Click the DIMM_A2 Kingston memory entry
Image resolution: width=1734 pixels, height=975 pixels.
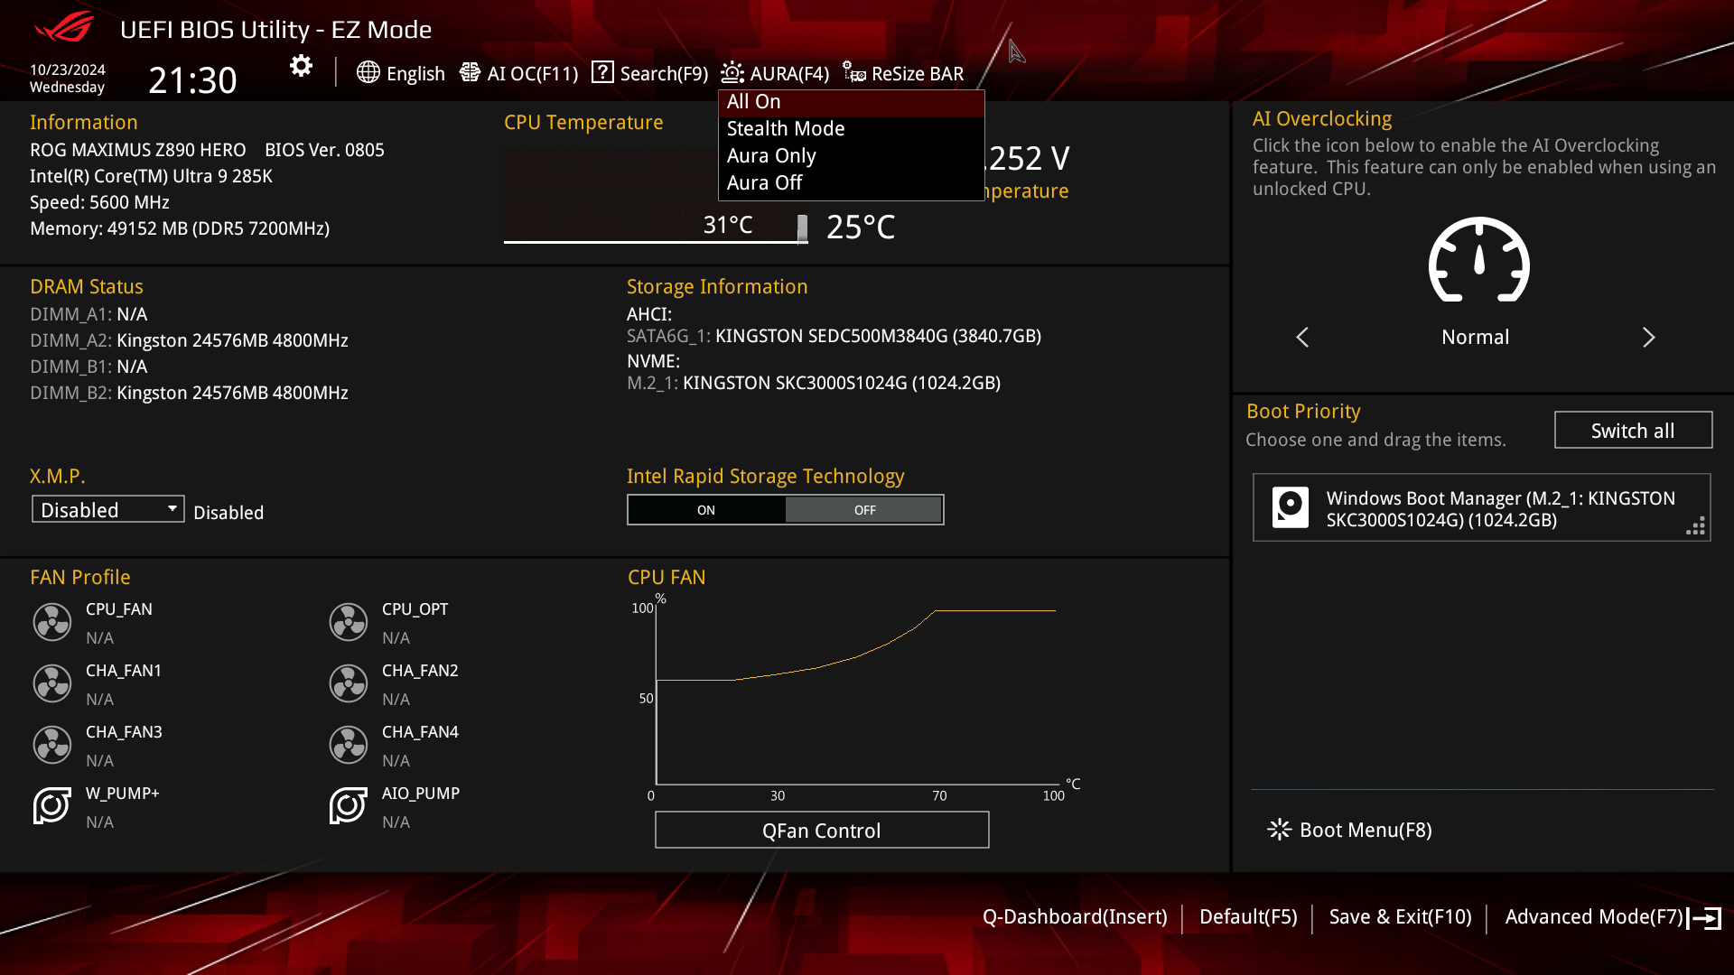pos(189,340)
